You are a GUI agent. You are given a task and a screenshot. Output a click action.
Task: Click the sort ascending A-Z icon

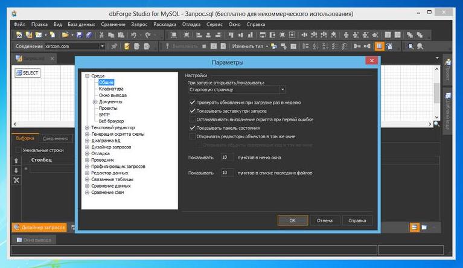coord(315,46)
